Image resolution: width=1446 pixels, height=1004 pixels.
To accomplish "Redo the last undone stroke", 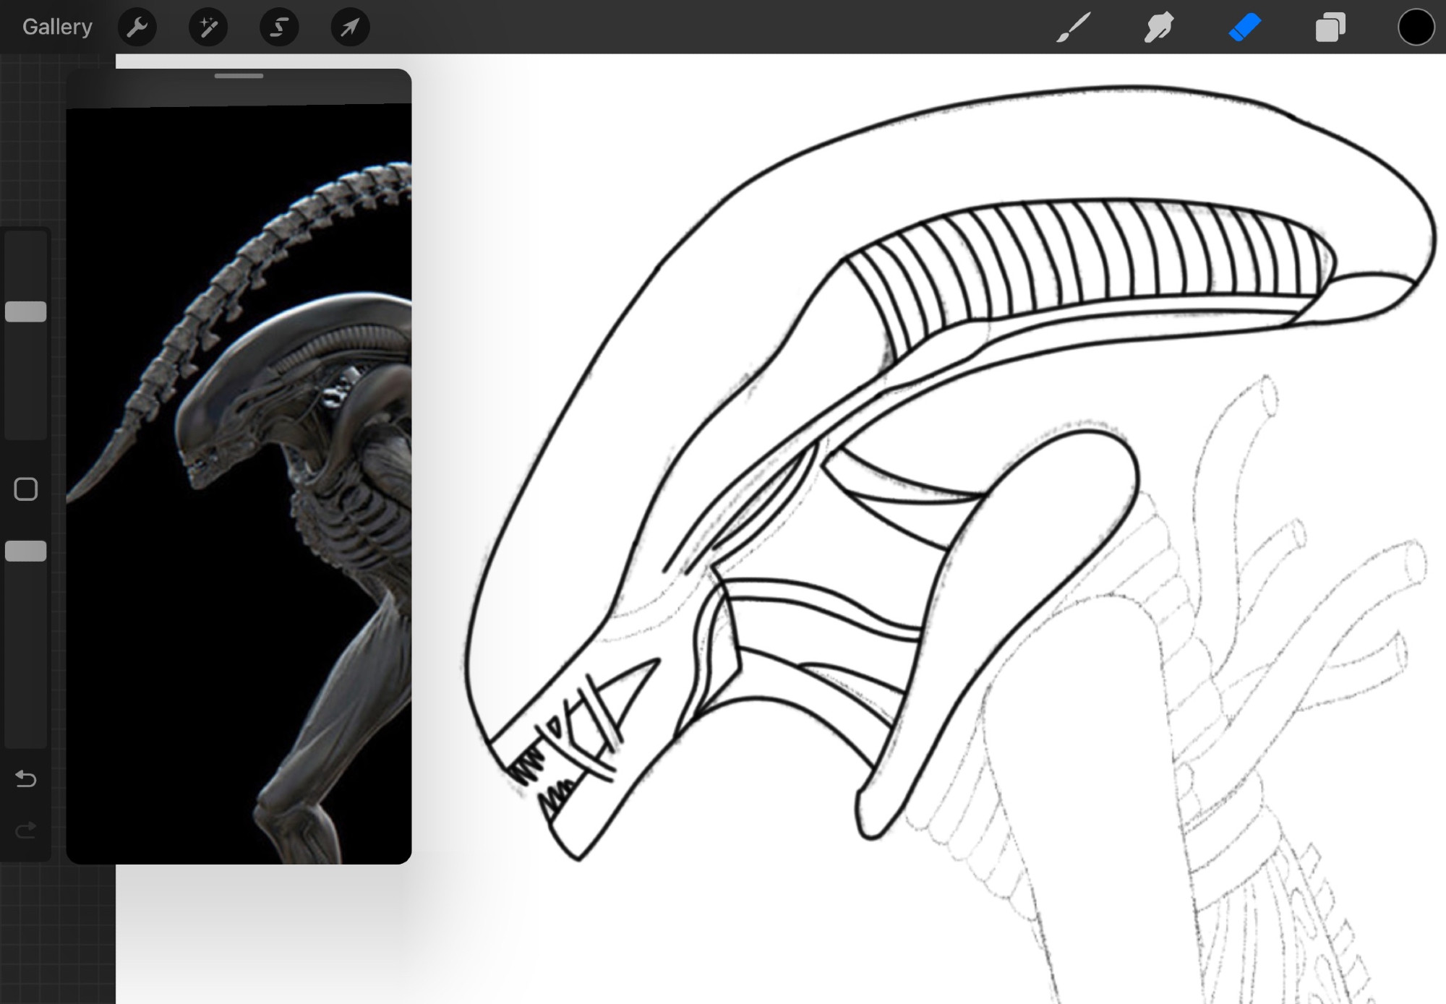I will click(26, 830).
